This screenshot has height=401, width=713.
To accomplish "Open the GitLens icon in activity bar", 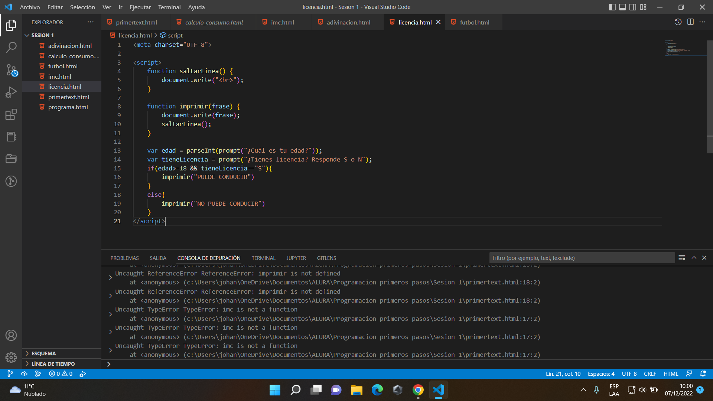I will [x=11, y=181].
